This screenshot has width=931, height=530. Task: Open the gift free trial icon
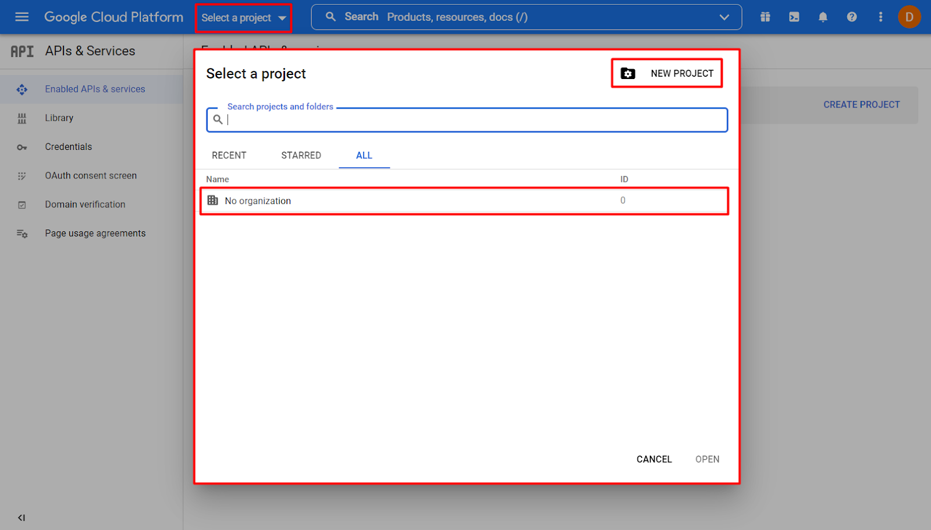pyautogui.click(x=765, y=17)
